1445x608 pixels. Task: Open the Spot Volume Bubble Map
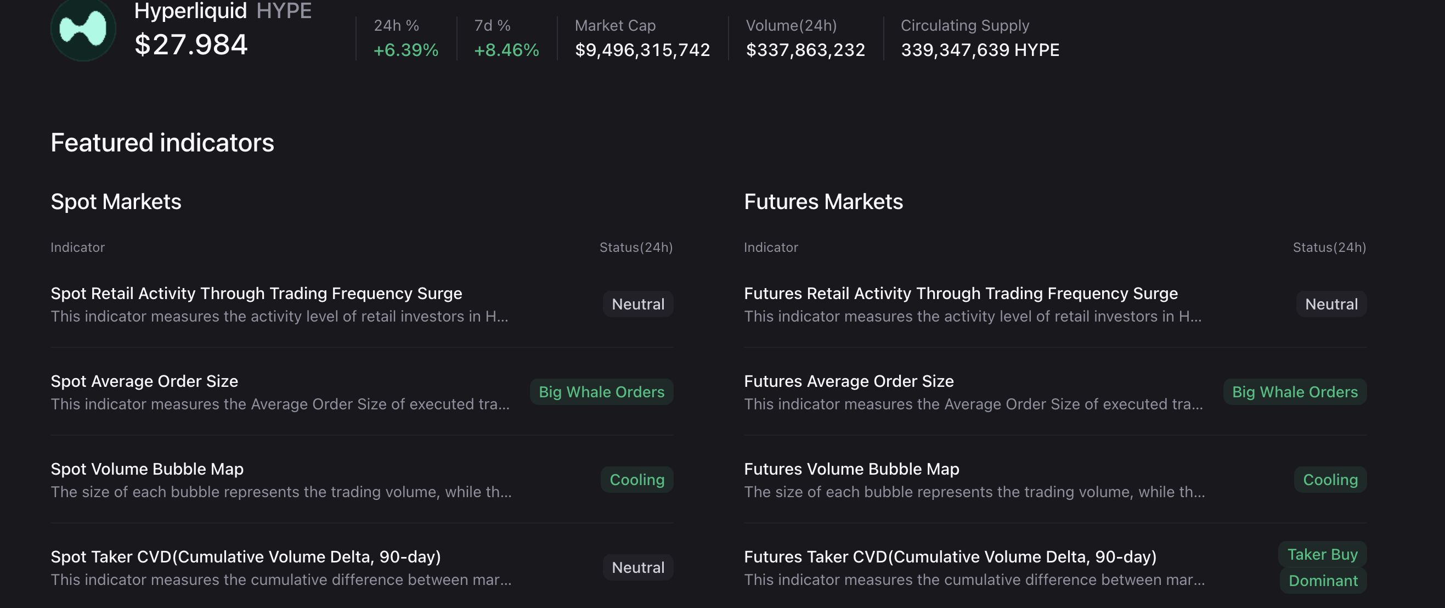point(146,470)
